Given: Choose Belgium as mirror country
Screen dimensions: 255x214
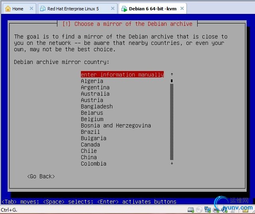Looking at the screenshot, I should coord(92,119).
